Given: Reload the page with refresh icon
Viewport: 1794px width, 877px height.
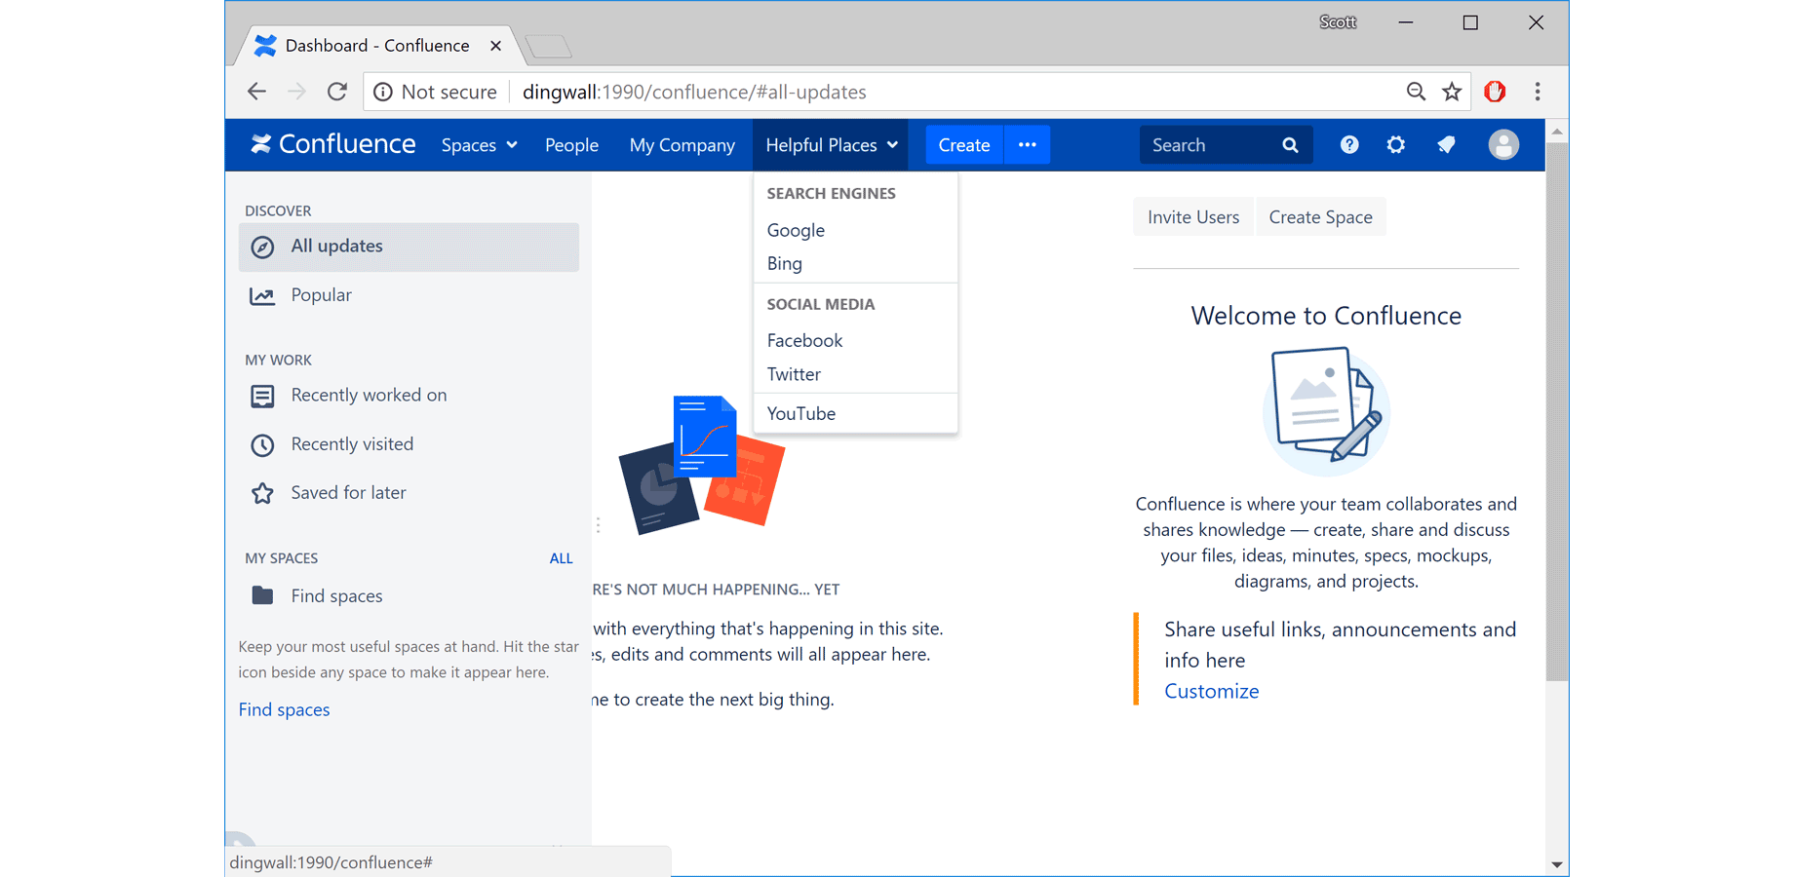Looking at the screenshot, I should click(x=337, y=92).
